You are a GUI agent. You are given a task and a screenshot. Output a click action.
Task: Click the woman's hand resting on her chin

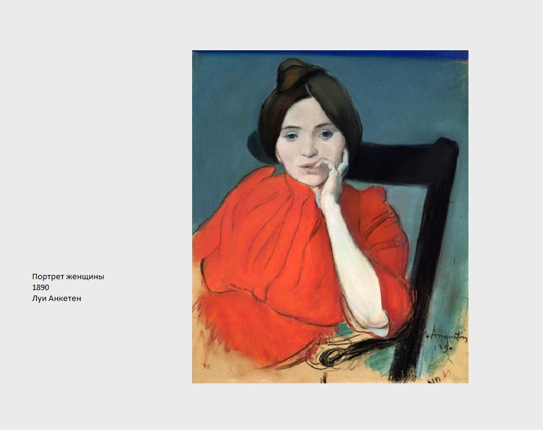tap(331, 178)
